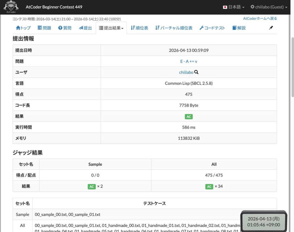The width and height of the screenshot is (294, 232).
Task: Switch to the トップ tab
Action: 23,28
